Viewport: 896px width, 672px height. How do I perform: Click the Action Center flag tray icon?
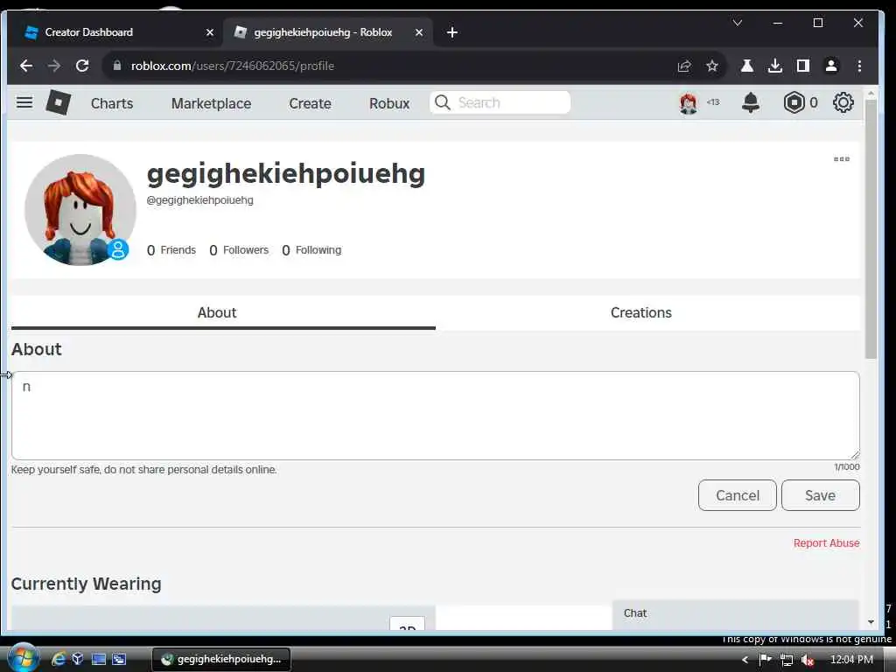[x=765, y=660]
